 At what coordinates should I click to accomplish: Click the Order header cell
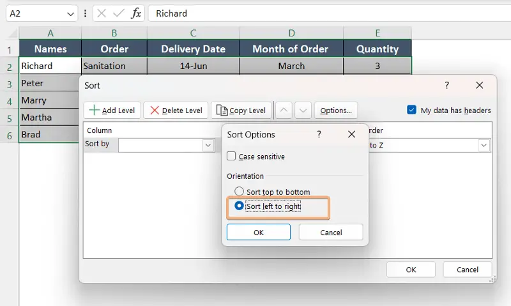point(114,49)
